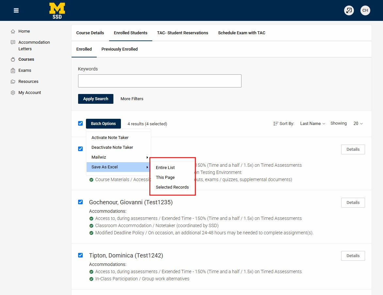Click the sort order icon beside Sort By
383x295 pixels.
point(275,124)
